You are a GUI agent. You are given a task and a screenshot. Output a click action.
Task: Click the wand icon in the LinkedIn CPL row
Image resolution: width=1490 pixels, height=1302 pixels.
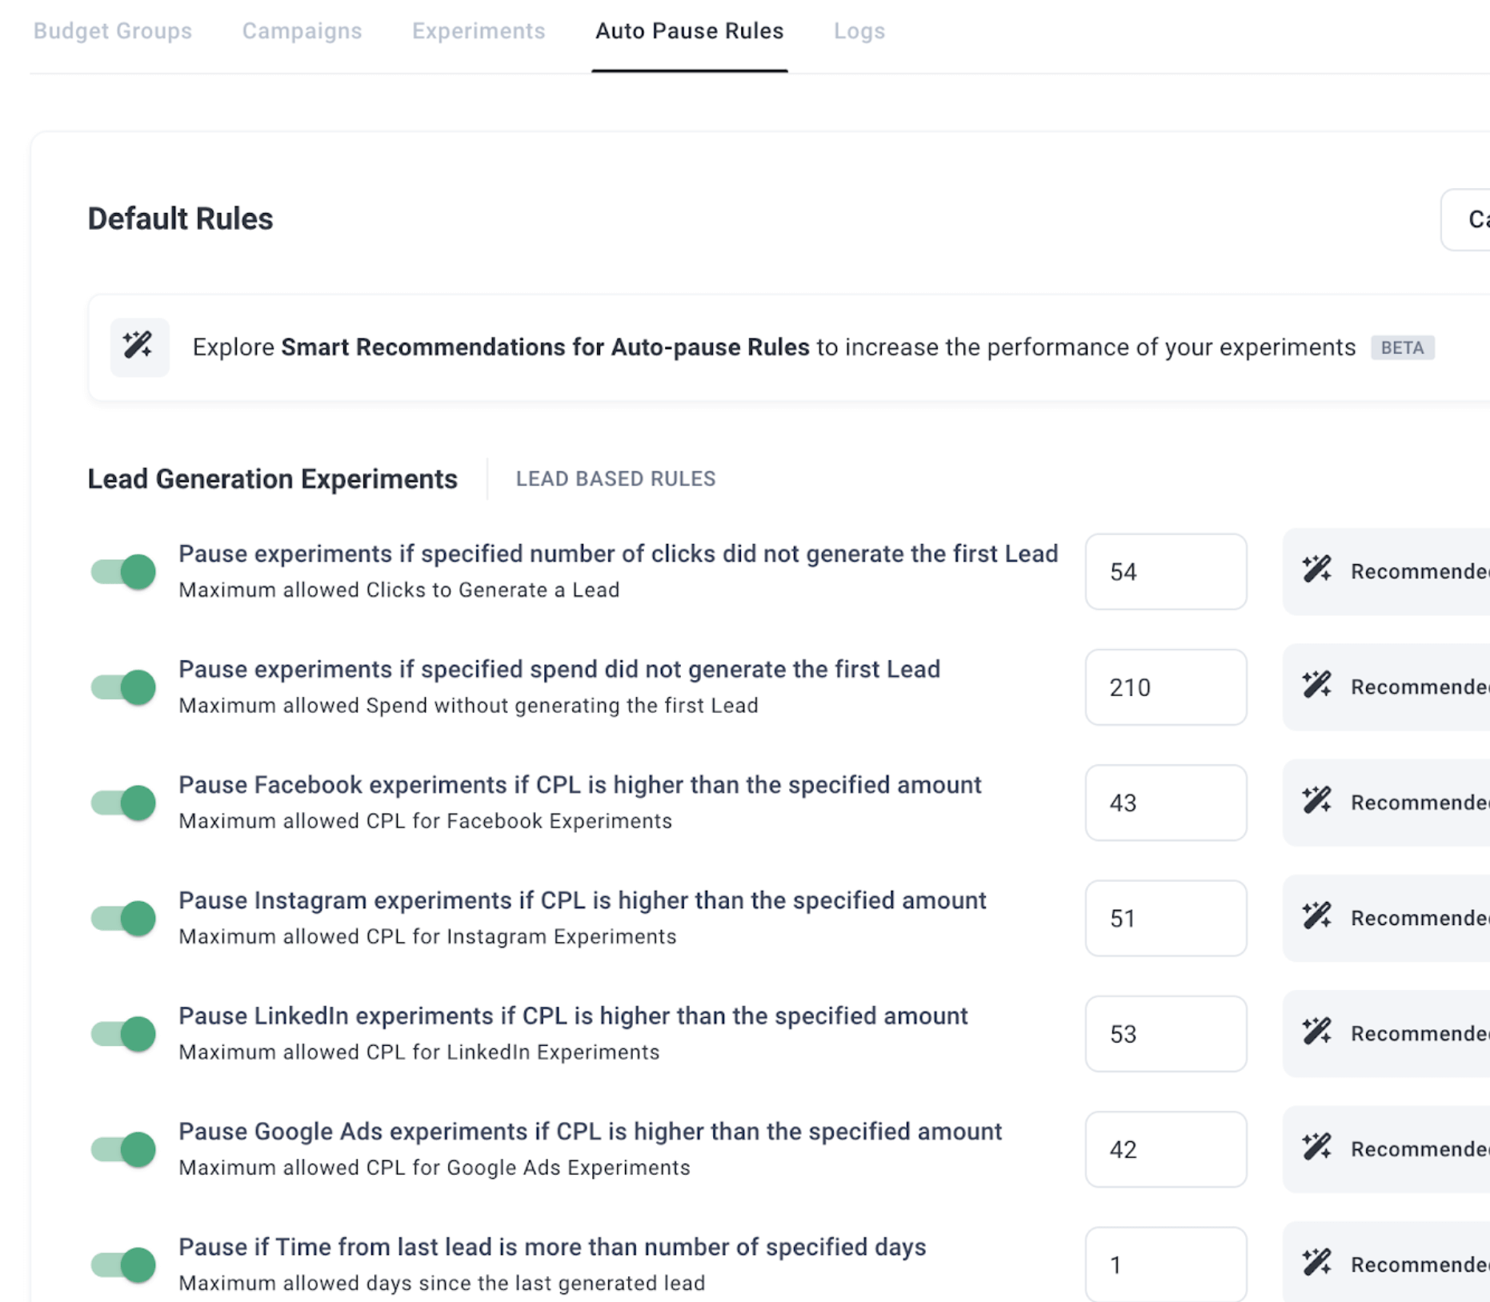tap(1316, 1032)
